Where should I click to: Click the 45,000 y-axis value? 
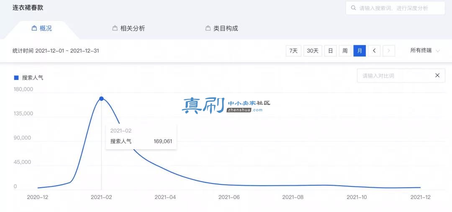[22, 162]
